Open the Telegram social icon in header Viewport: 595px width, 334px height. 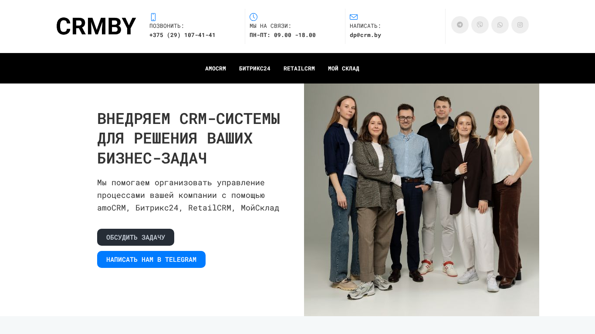coord(460,25)
